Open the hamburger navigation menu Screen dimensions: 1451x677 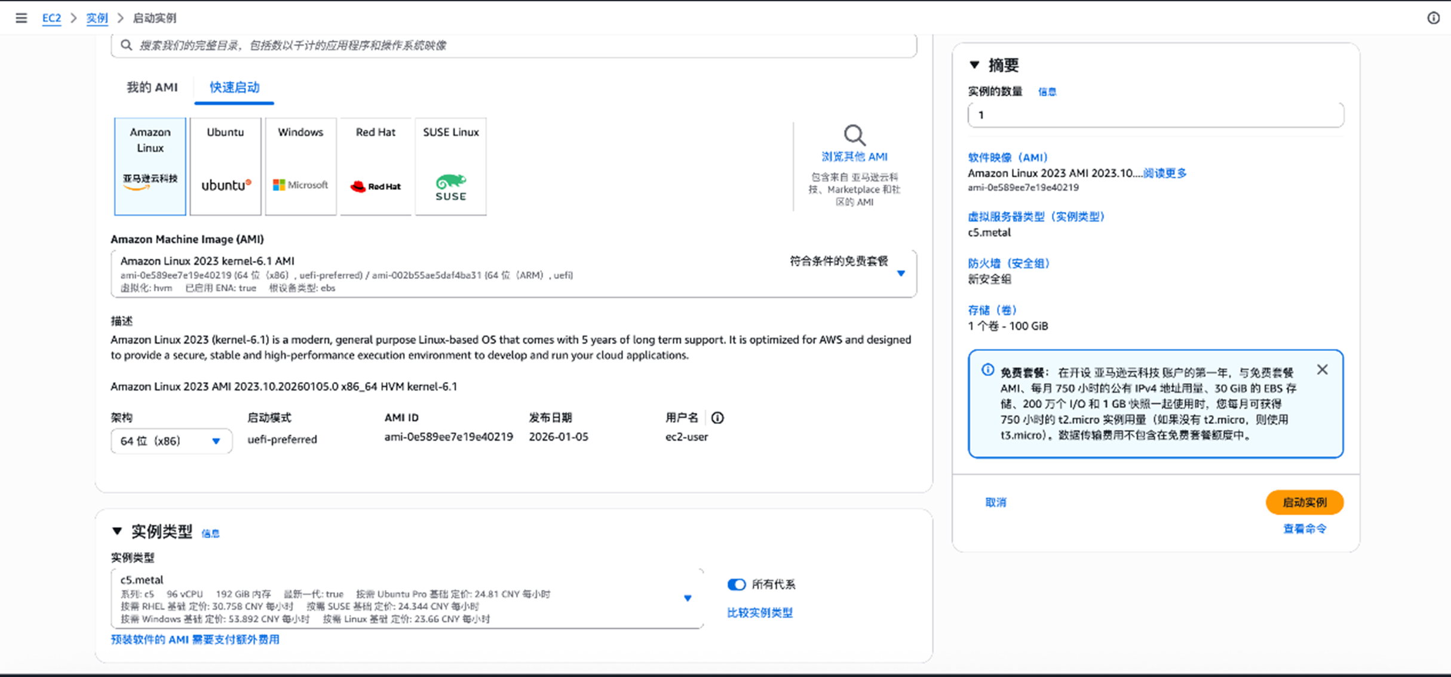coord(21,18)
